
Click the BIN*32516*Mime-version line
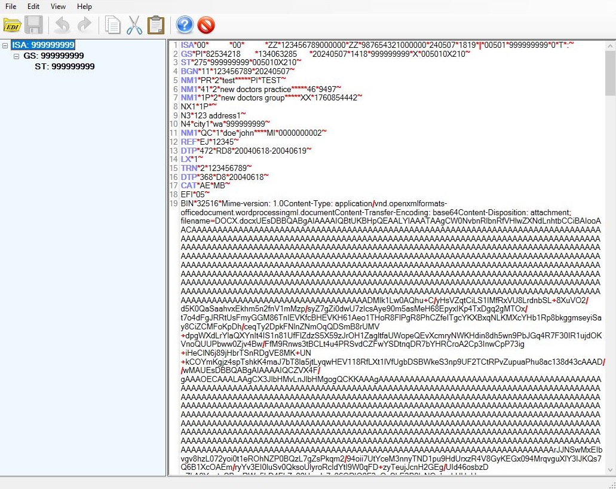[x=314, y=204]
